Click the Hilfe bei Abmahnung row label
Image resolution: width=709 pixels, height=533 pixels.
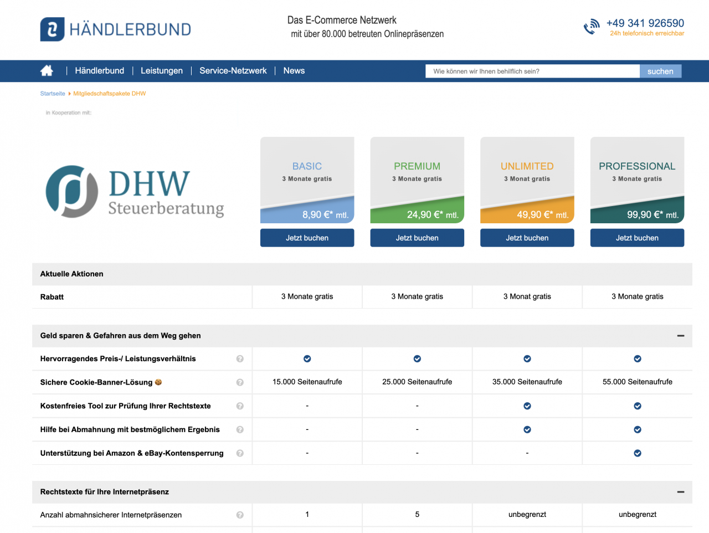(130, 429)
